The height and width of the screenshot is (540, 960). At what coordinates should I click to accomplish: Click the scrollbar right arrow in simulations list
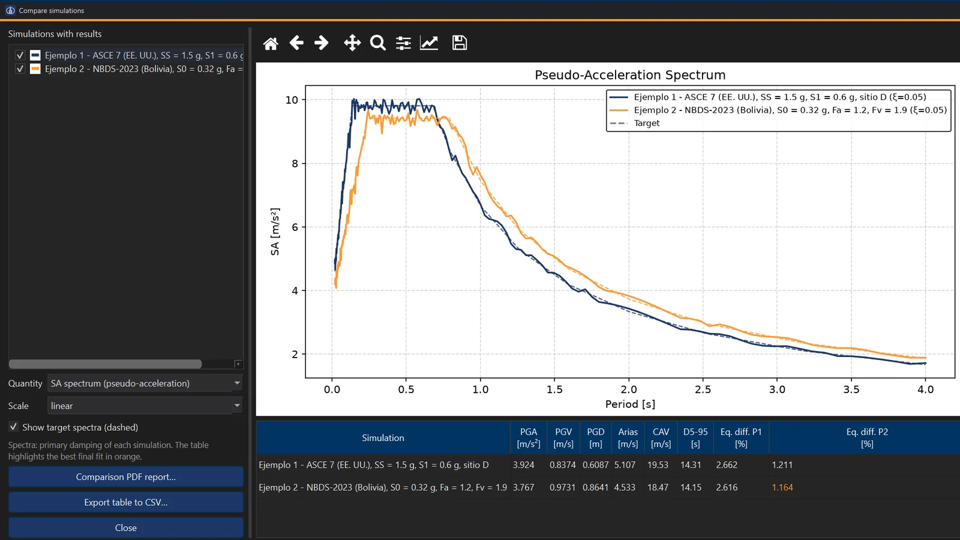click(238, 364)
